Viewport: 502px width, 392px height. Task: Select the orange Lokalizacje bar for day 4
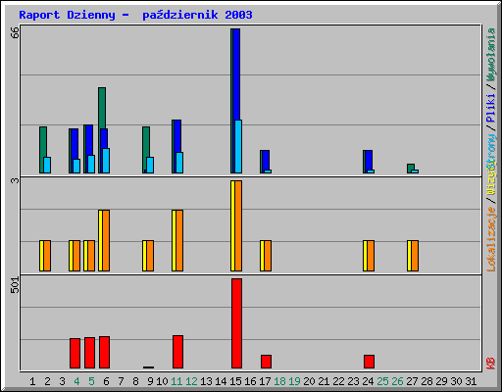click(x=76, y=256)
